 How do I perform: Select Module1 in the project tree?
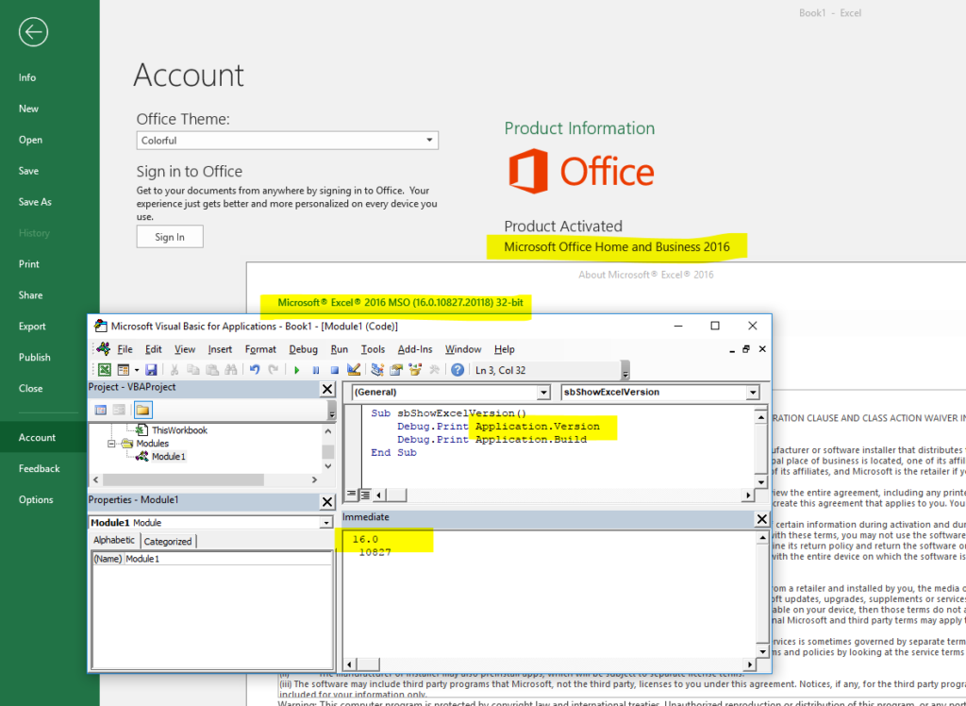[172, 456]
